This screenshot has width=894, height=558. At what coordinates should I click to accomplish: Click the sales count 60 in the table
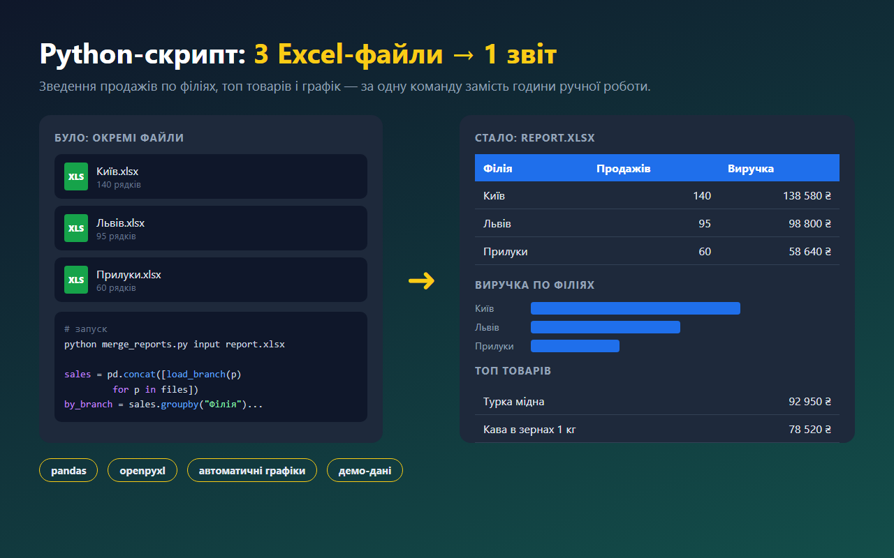(705, 252)
